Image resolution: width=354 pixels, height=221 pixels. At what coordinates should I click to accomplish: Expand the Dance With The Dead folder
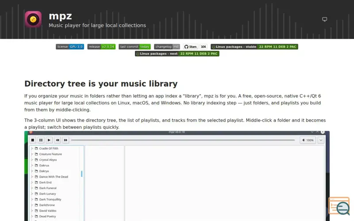point(32,176)
